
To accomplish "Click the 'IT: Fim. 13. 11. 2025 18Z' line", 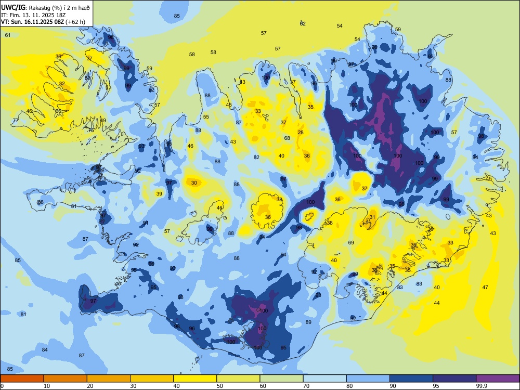I will [32, 15].
